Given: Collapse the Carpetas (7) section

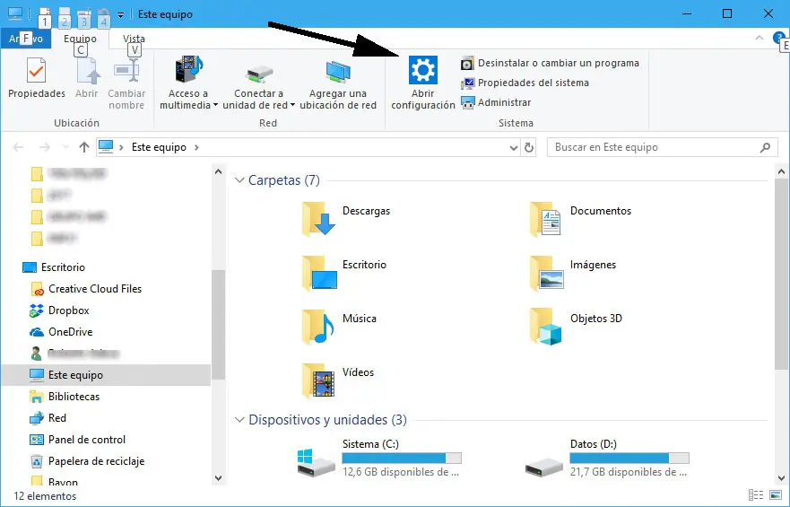Looking at the screenshot, I should point(239,180).
